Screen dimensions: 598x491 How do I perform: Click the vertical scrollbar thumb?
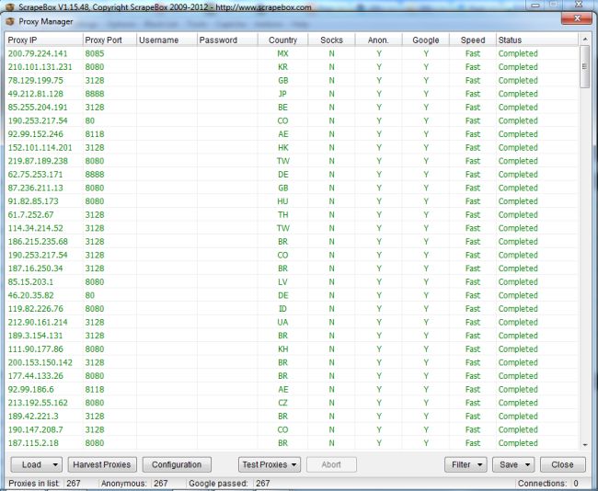584,67
